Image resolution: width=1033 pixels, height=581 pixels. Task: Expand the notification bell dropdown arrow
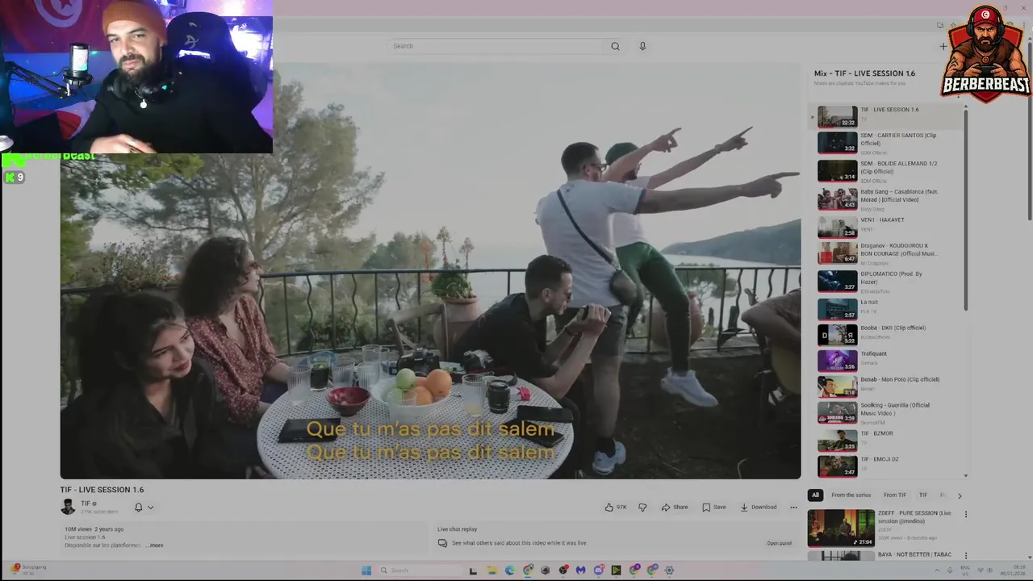[x=150, y=507]
